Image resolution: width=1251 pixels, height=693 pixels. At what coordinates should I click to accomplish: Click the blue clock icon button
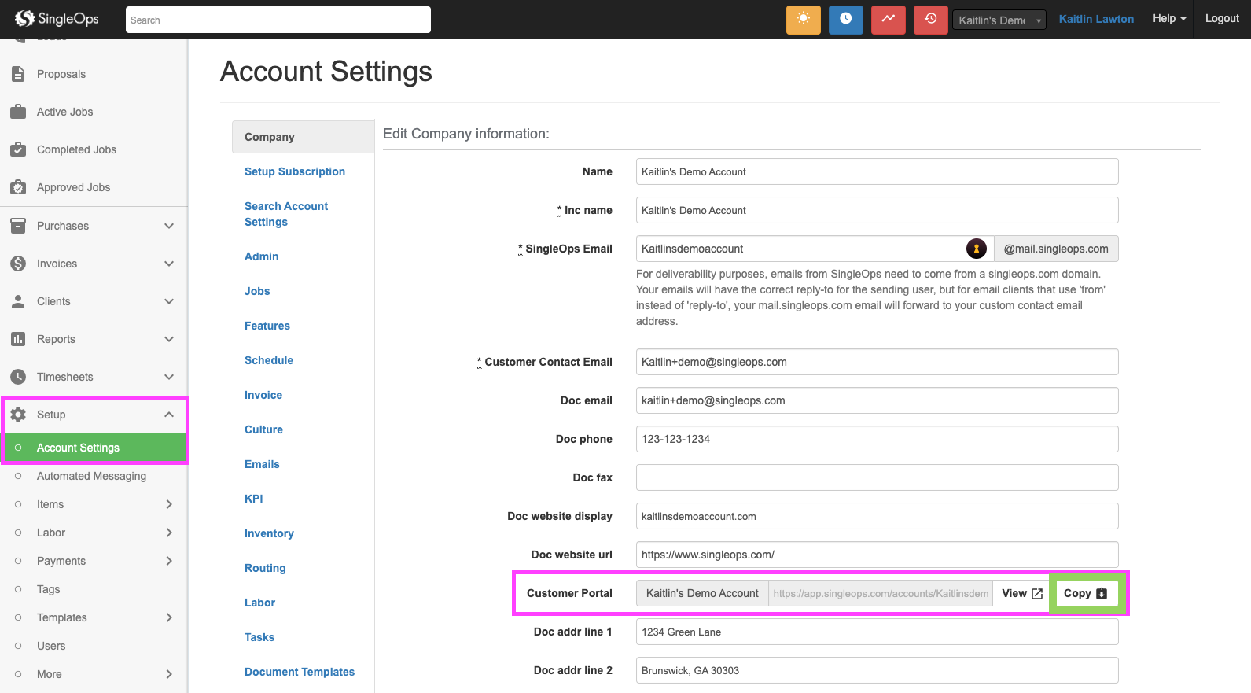845,20
